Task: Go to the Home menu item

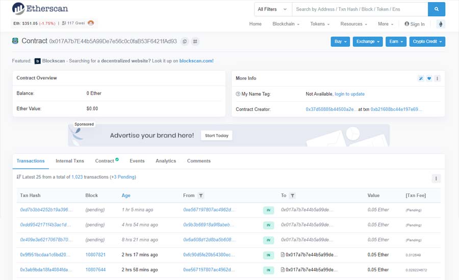Action: pyautogui.click(x=256, y=24)
